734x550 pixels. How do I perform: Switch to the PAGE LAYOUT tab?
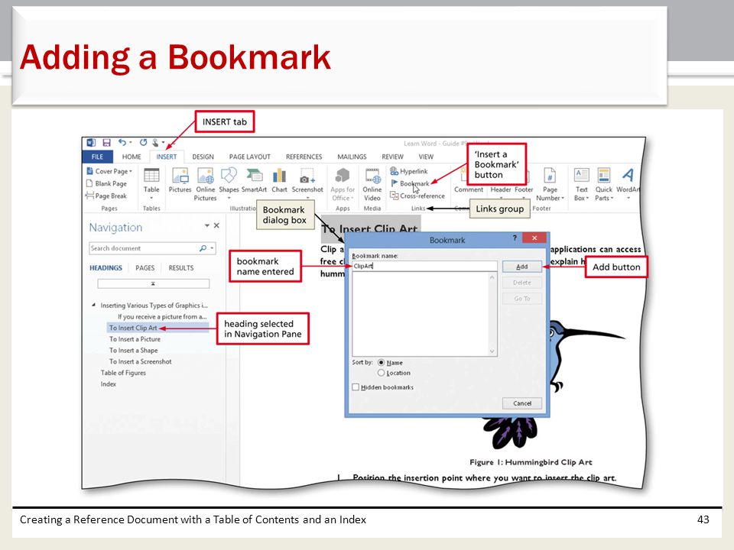point(249,157)
